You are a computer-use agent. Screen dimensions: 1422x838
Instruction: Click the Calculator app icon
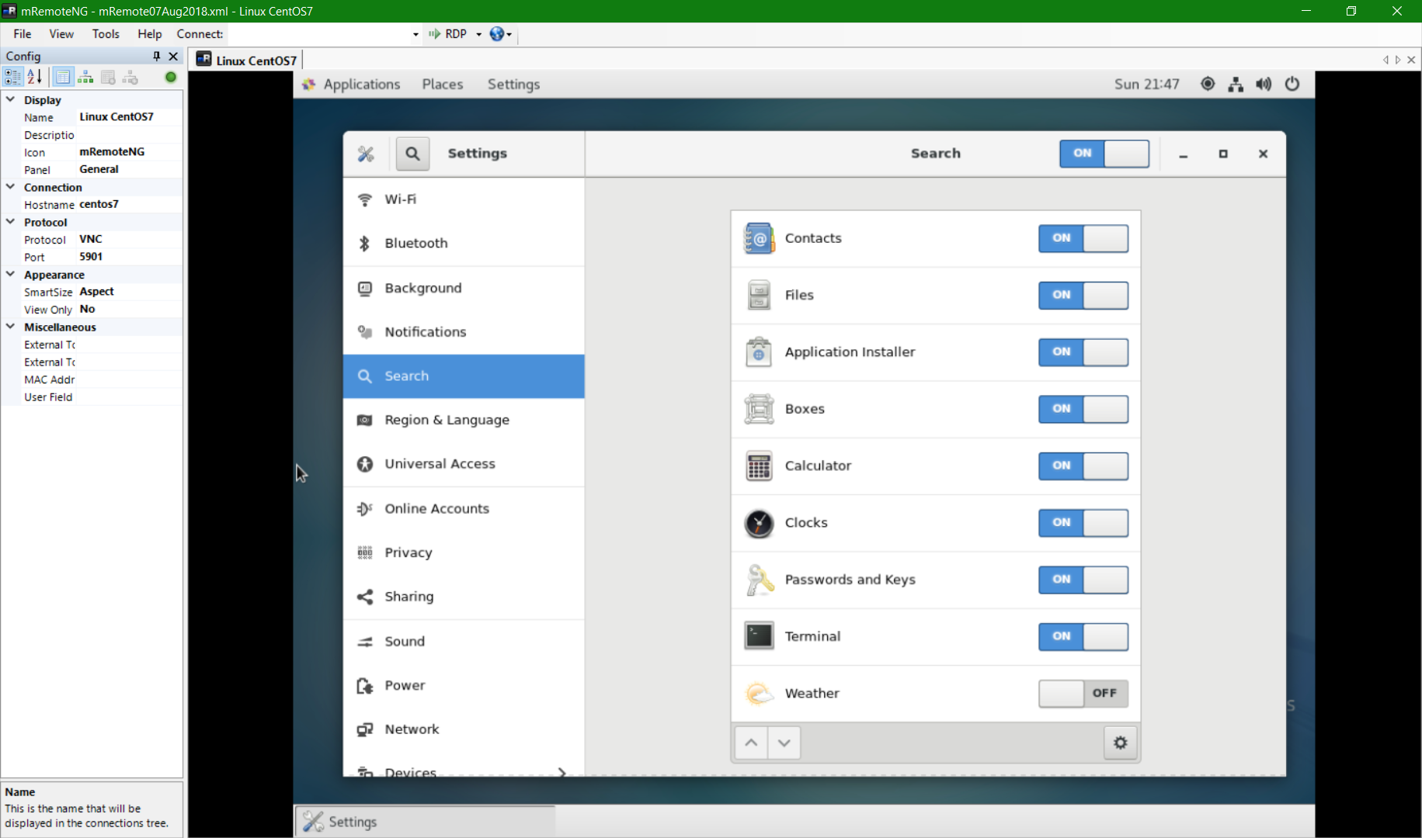click(x=759, y=466)
